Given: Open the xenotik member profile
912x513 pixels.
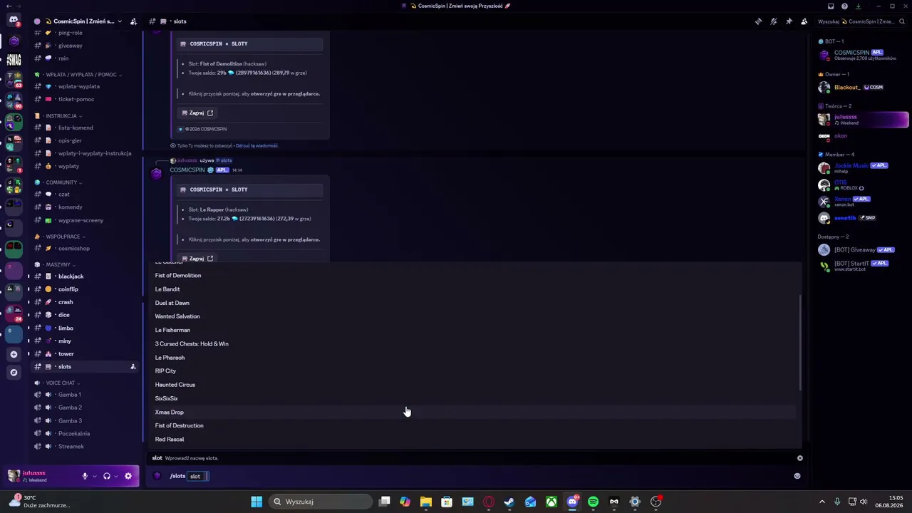Looking at the screenshot, I should coord(863,218).
